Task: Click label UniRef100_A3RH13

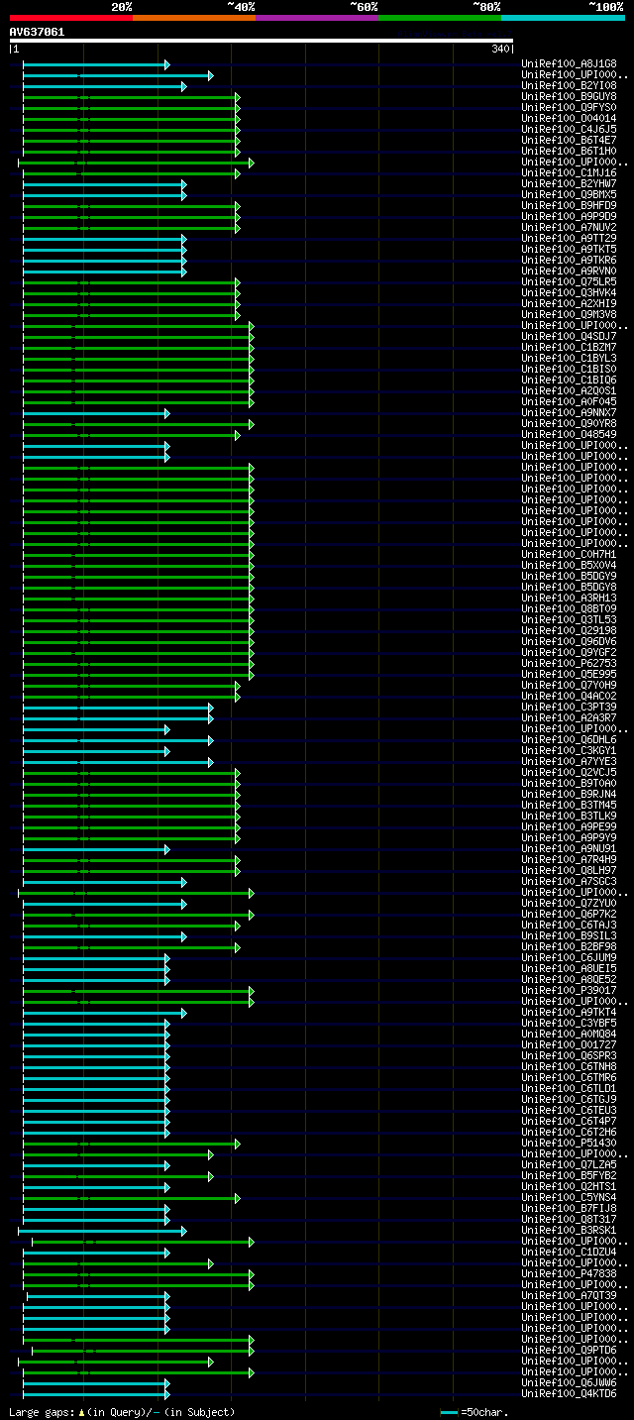Action: 569,599
